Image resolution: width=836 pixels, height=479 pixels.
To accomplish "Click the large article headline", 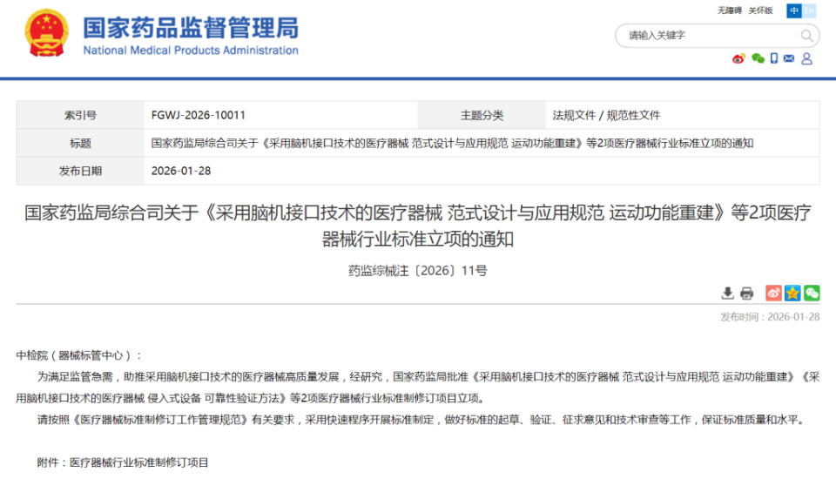I will coord(418,226).
